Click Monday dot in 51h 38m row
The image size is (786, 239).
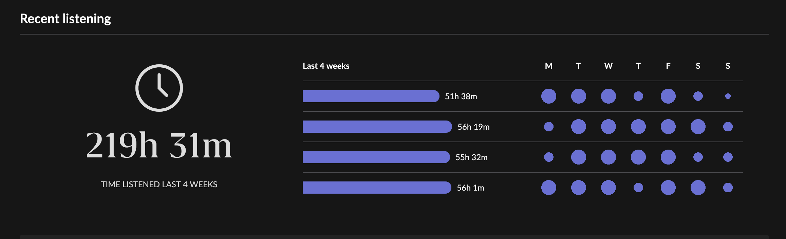point(548,96)
